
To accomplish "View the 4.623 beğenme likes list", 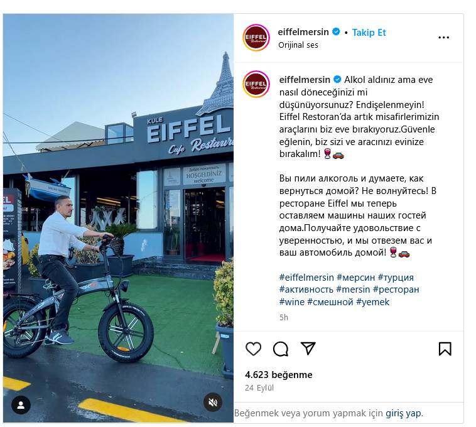I will pos(278,375).
